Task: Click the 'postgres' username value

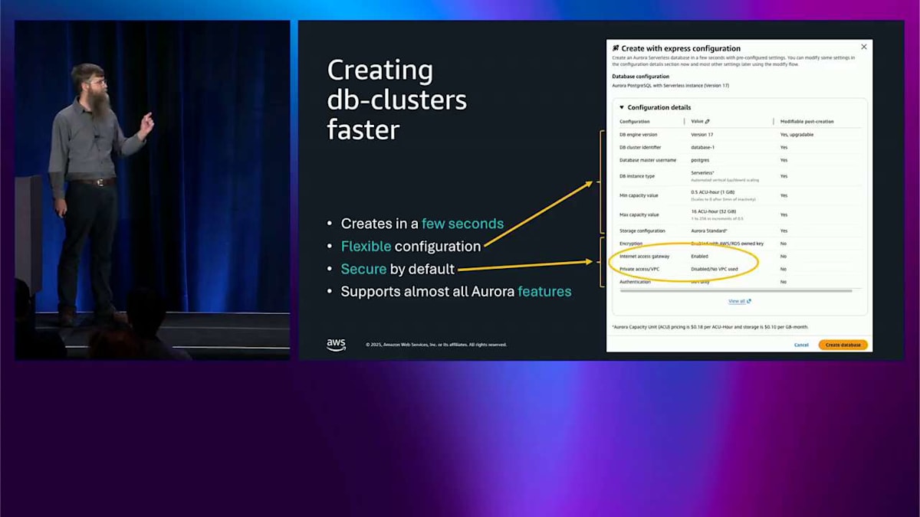Action: pyautogui.click(x=701, y=160)
